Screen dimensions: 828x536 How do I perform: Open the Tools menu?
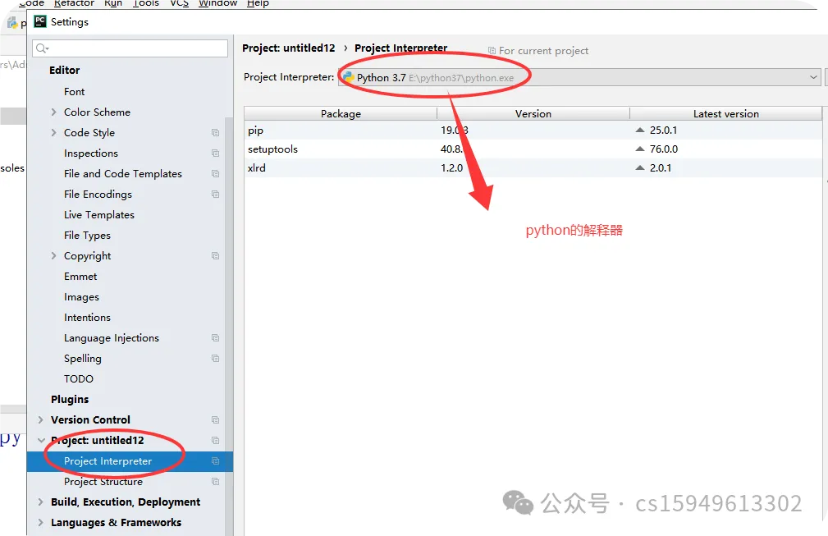[x=146, y=3]
